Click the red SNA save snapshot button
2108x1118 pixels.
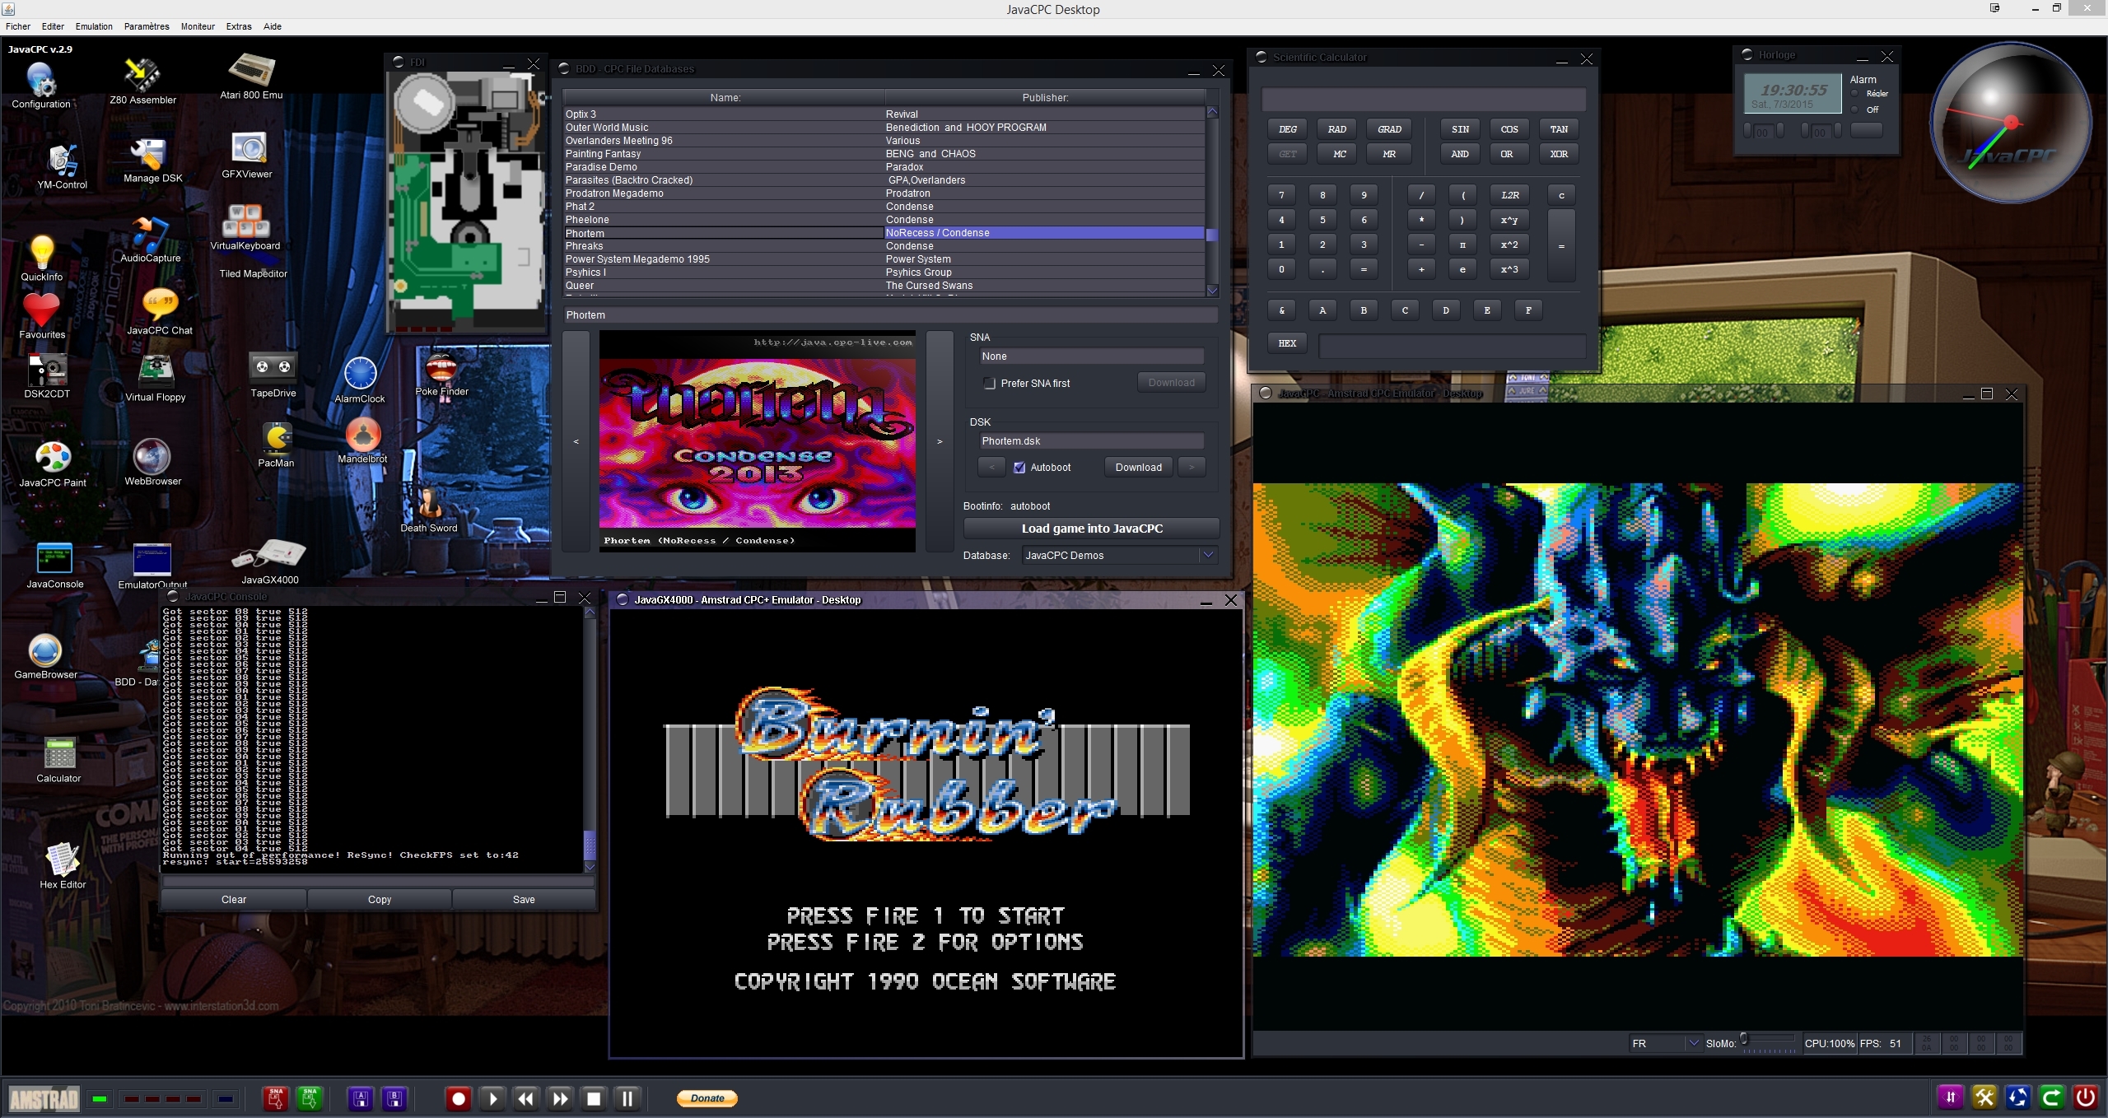[276, 1098]
